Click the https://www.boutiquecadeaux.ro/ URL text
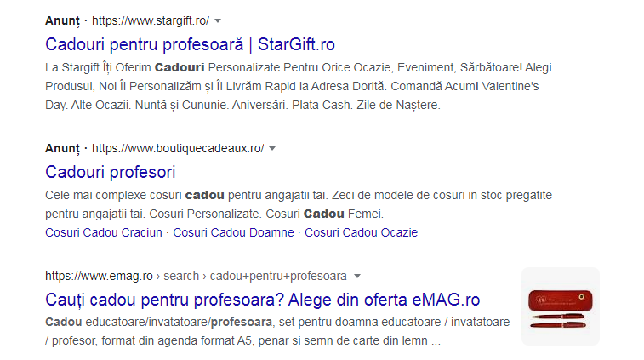Screen dimensions: 644x360 point(177,149)
